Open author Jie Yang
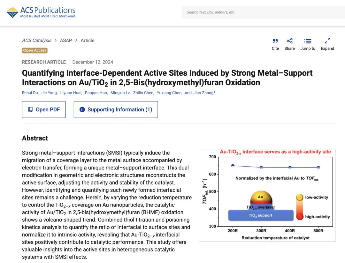The image size is (345, 263). (x=49, y=93)
